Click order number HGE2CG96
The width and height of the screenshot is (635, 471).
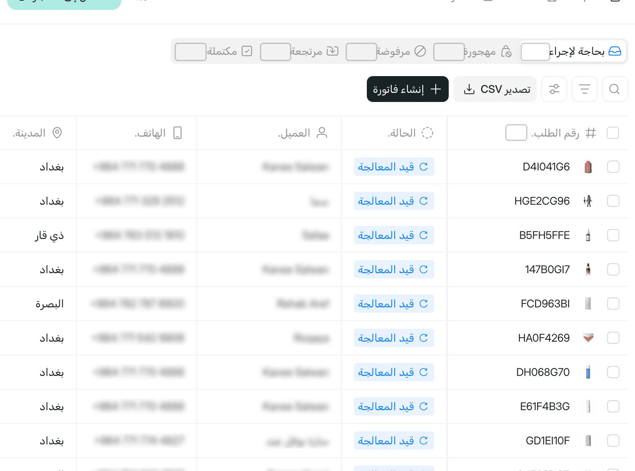coord(542,201)
